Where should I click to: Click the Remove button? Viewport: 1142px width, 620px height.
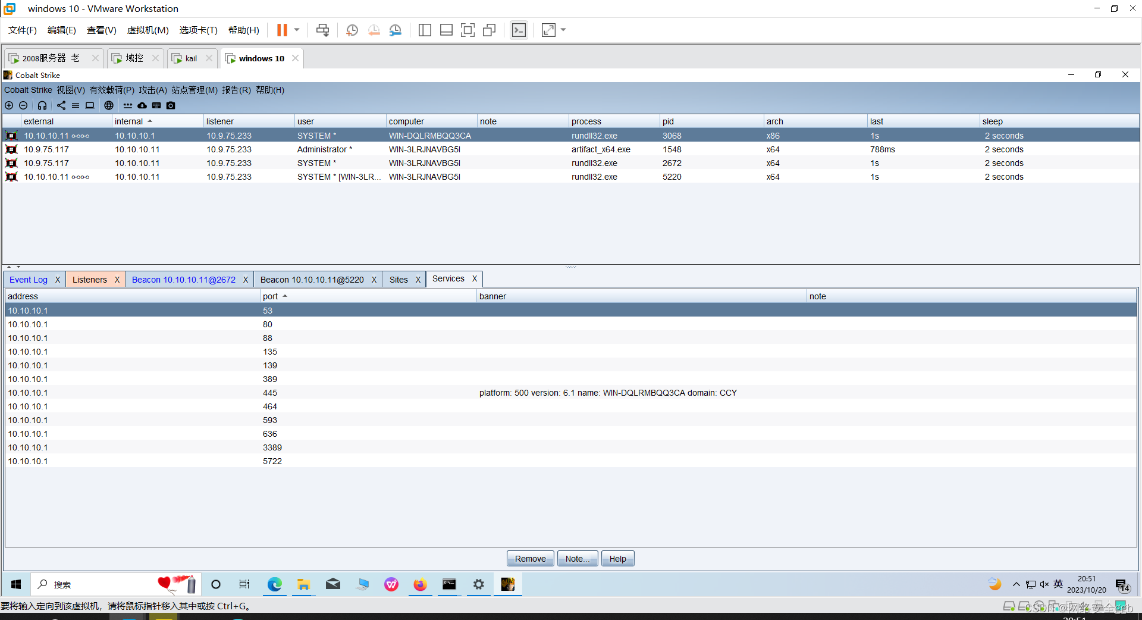tap(531, 559)
